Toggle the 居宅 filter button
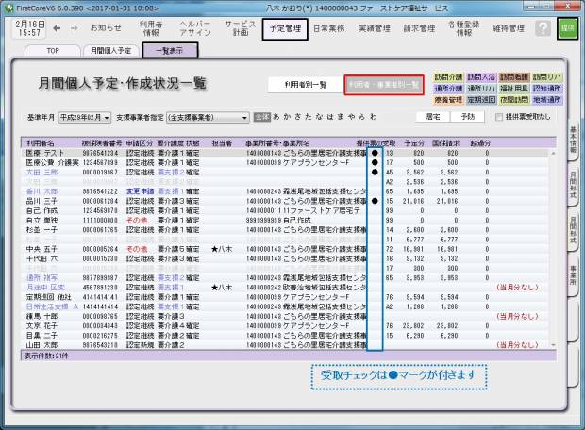The height and width of the screenshot is (430, 585). [x=432, y=117]
